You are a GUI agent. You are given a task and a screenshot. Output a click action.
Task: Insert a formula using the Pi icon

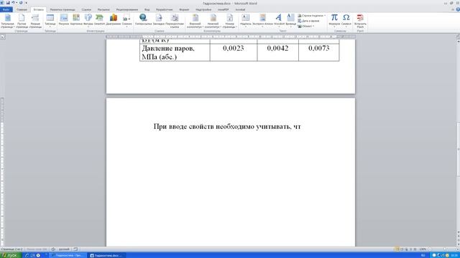(x=334, y=20)
